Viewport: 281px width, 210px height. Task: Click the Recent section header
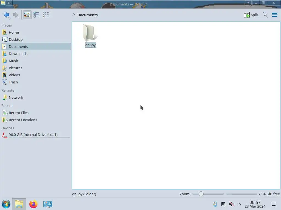pos(7,106)
